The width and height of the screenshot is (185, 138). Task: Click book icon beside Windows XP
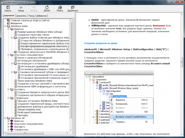coord(8,118)
